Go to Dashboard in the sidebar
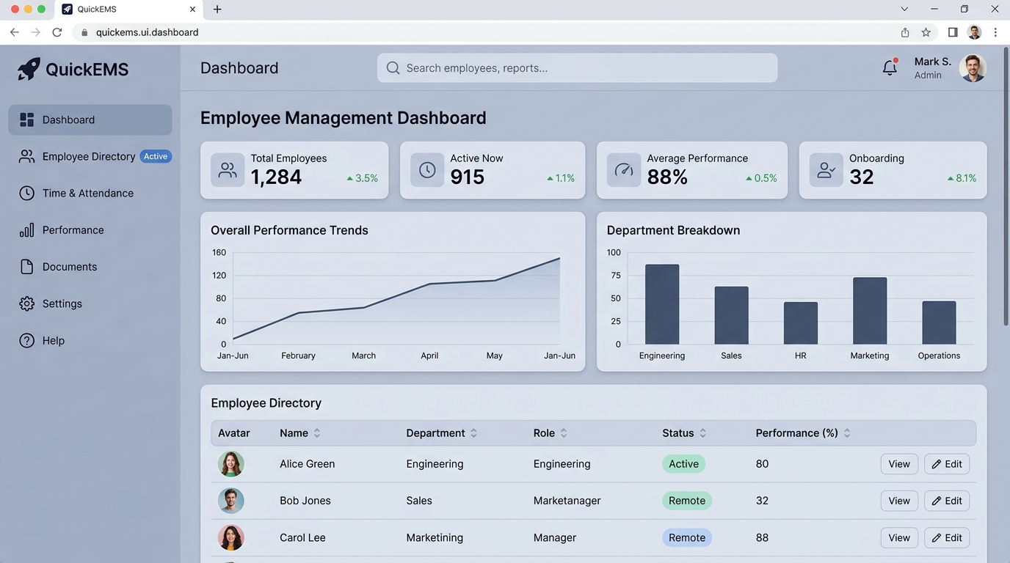Viewport: 1010px width, 563px height. coord(90,119)
